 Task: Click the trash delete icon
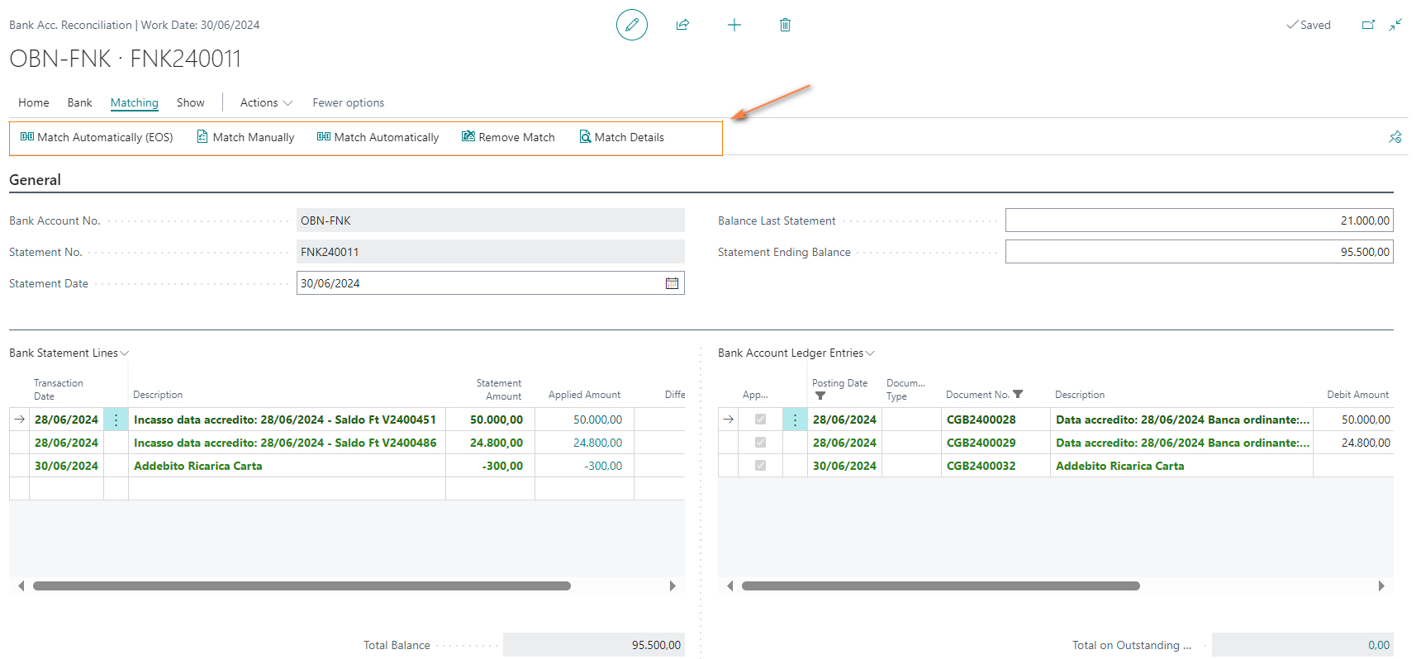coord(785,25)
